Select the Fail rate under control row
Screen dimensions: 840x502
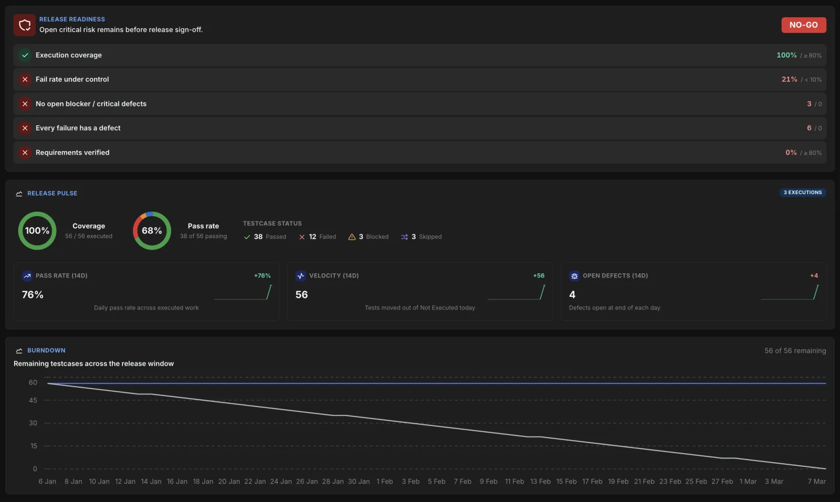[420, 79]
